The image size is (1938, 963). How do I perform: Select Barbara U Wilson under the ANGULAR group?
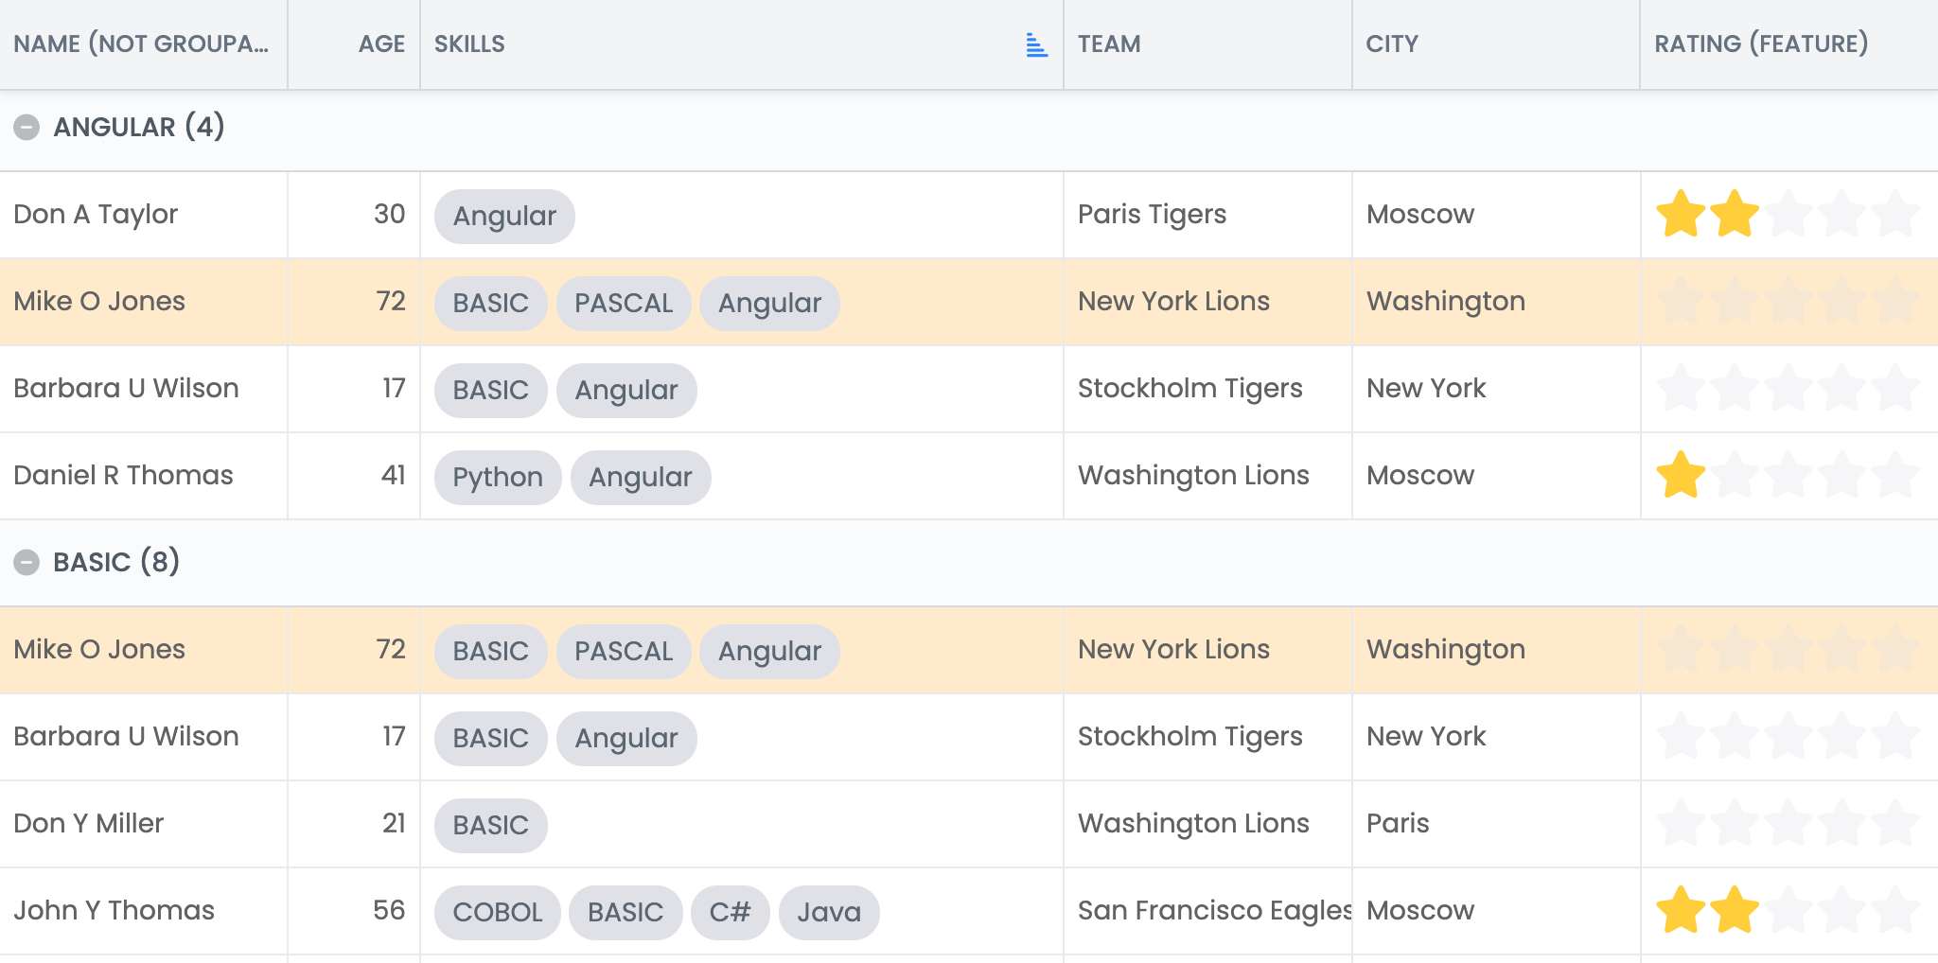(144, 389)
